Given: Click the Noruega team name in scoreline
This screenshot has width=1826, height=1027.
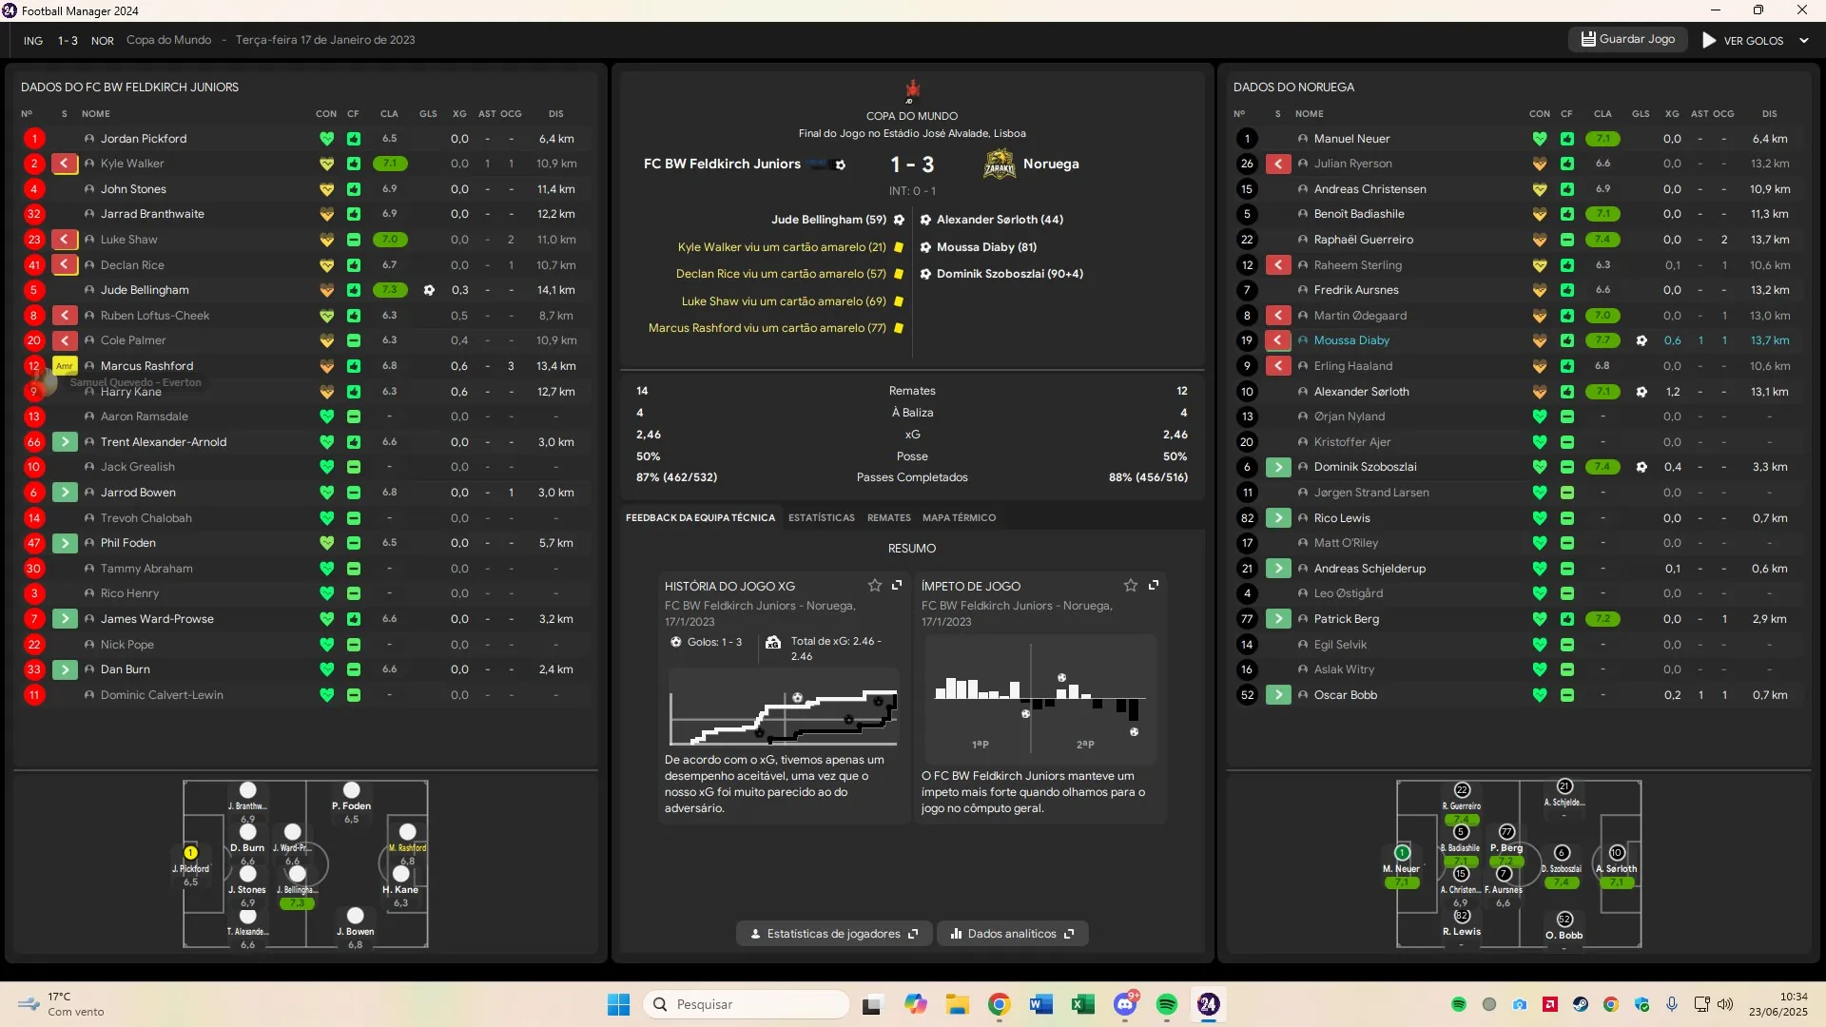Looking at the screenshot, I should (1051, 164).
